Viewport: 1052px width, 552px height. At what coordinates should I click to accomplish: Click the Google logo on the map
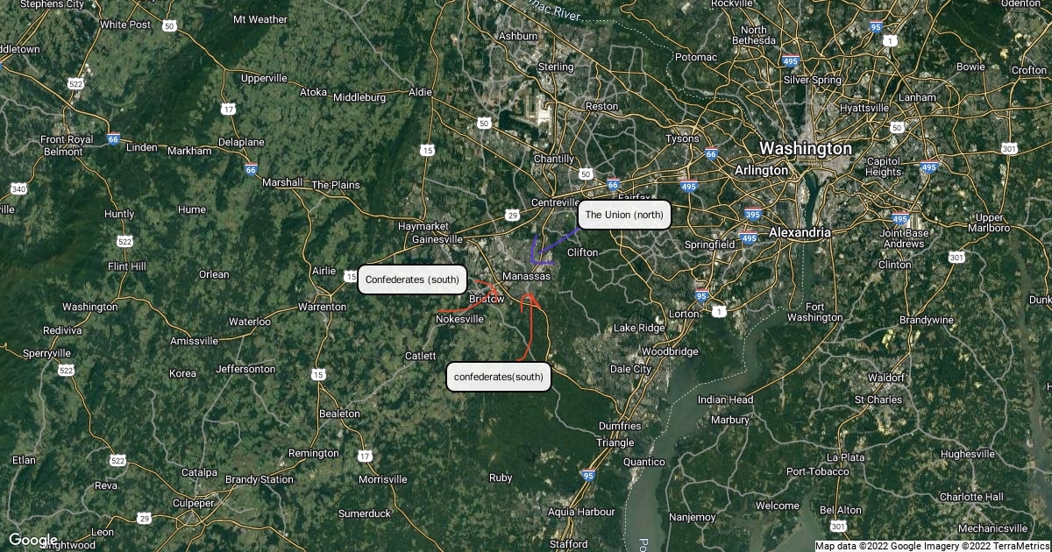point(33,540)
